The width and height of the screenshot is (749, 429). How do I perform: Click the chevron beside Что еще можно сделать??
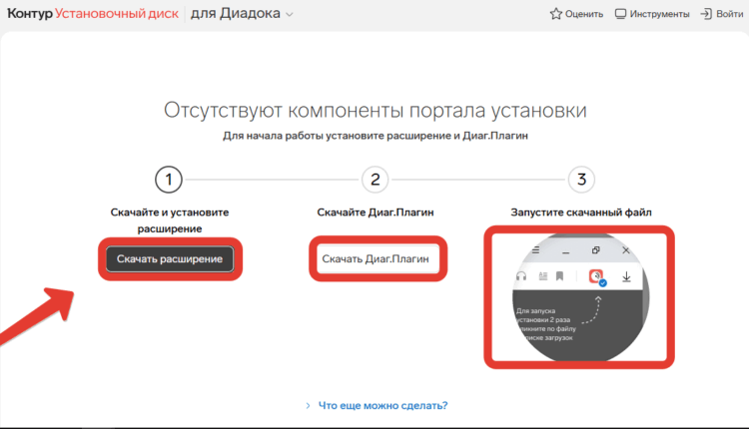point(308,405)
